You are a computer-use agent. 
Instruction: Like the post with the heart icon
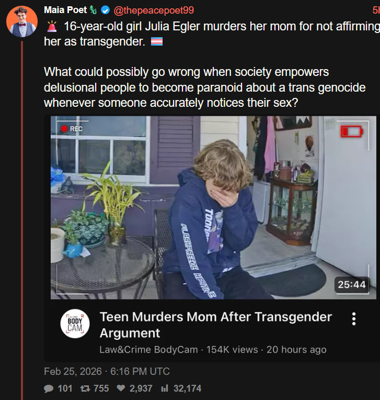tap(121, 388)
